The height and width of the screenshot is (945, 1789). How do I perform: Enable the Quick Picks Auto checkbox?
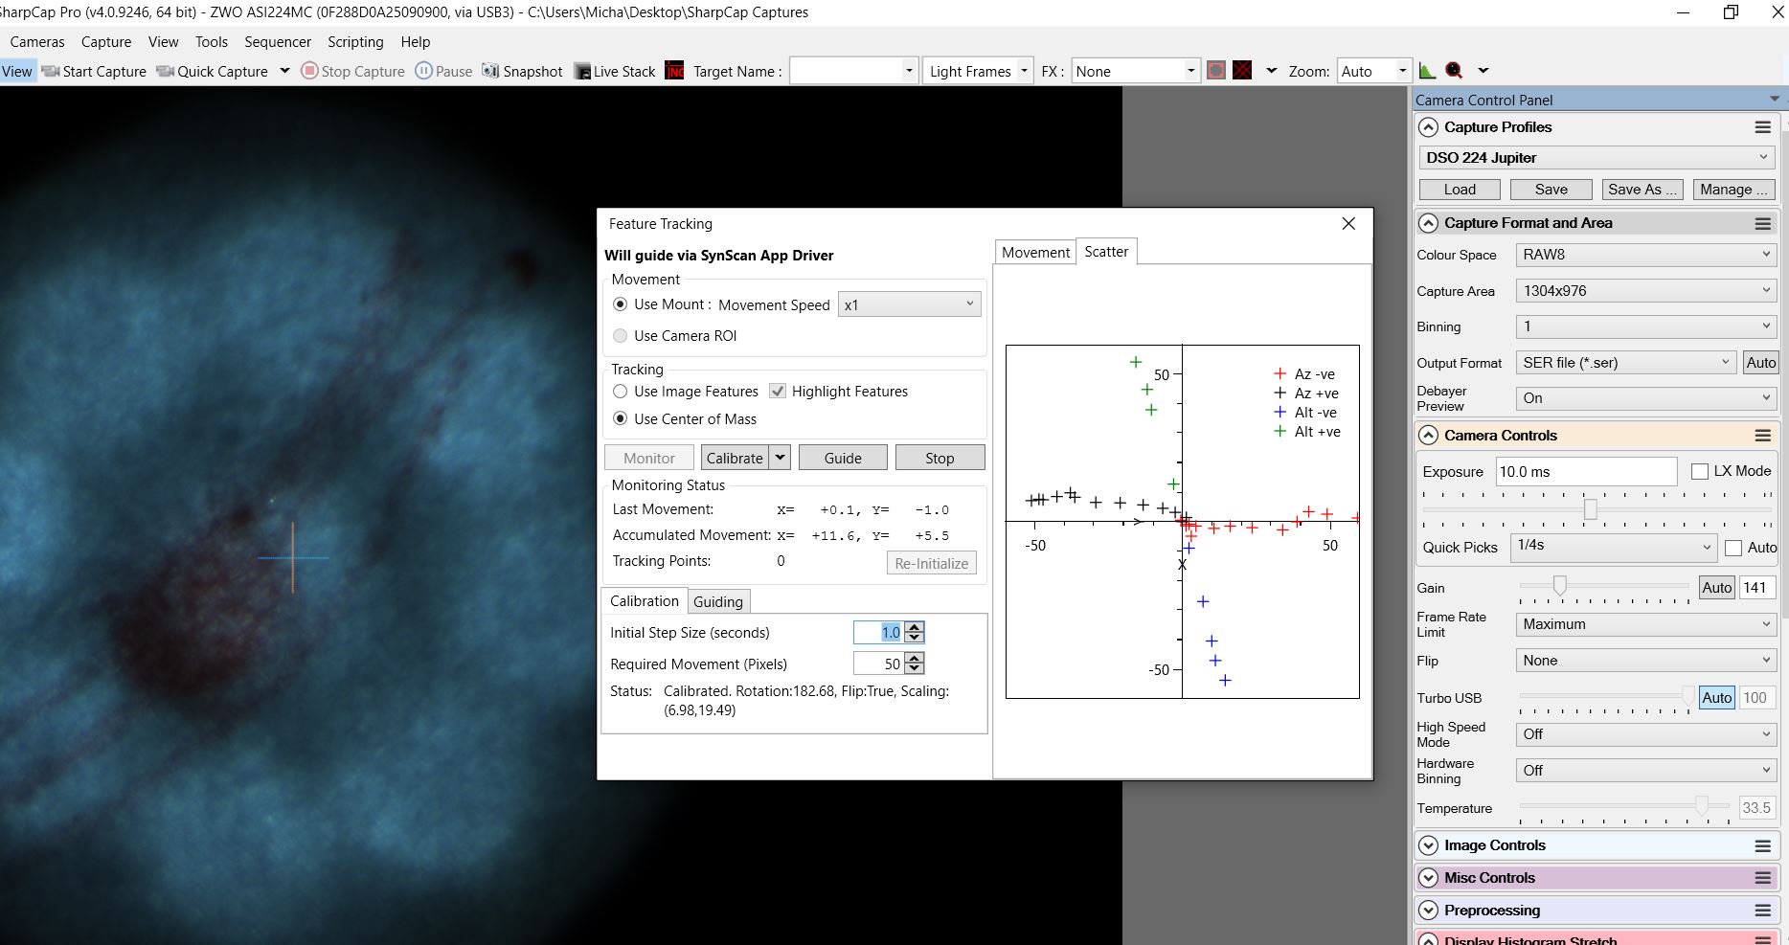pos(1732,548)
